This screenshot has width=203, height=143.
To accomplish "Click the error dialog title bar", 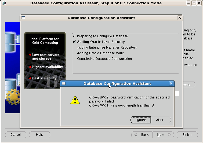I will click(117, 84).
